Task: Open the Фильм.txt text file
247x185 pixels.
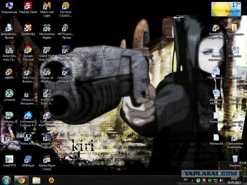Action: 216,138
